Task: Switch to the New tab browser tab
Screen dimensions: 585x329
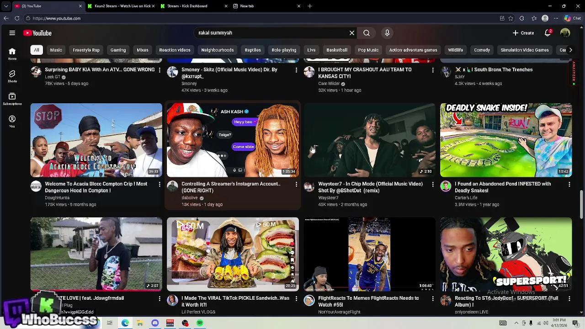Action: 267,6
